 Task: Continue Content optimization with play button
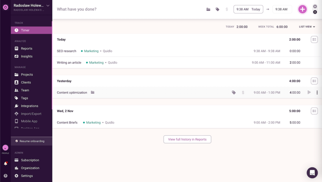tap(309, 92)
